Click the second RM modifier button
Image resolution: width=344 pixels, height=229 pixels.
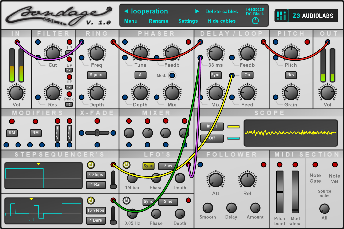(36, 133)
